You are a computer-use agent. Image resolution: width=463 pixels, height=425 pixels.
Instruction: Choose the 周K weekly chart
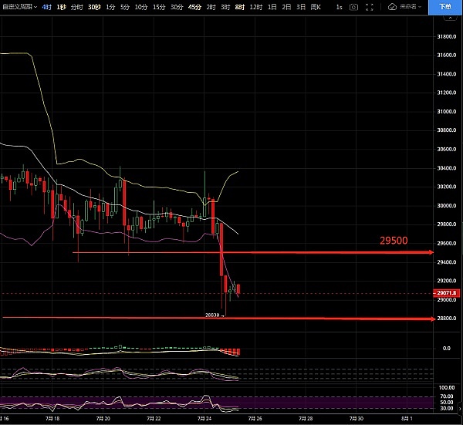[316, 7]
